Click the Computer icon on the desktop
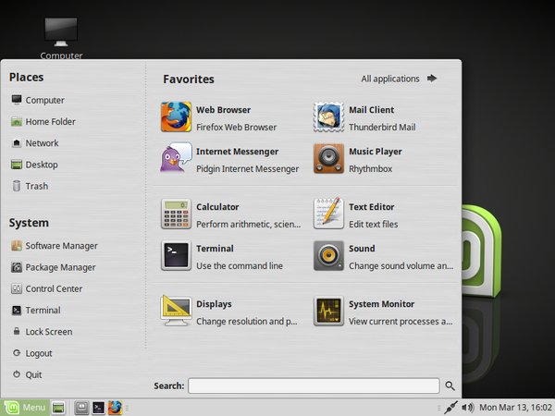 pos(61,32)
